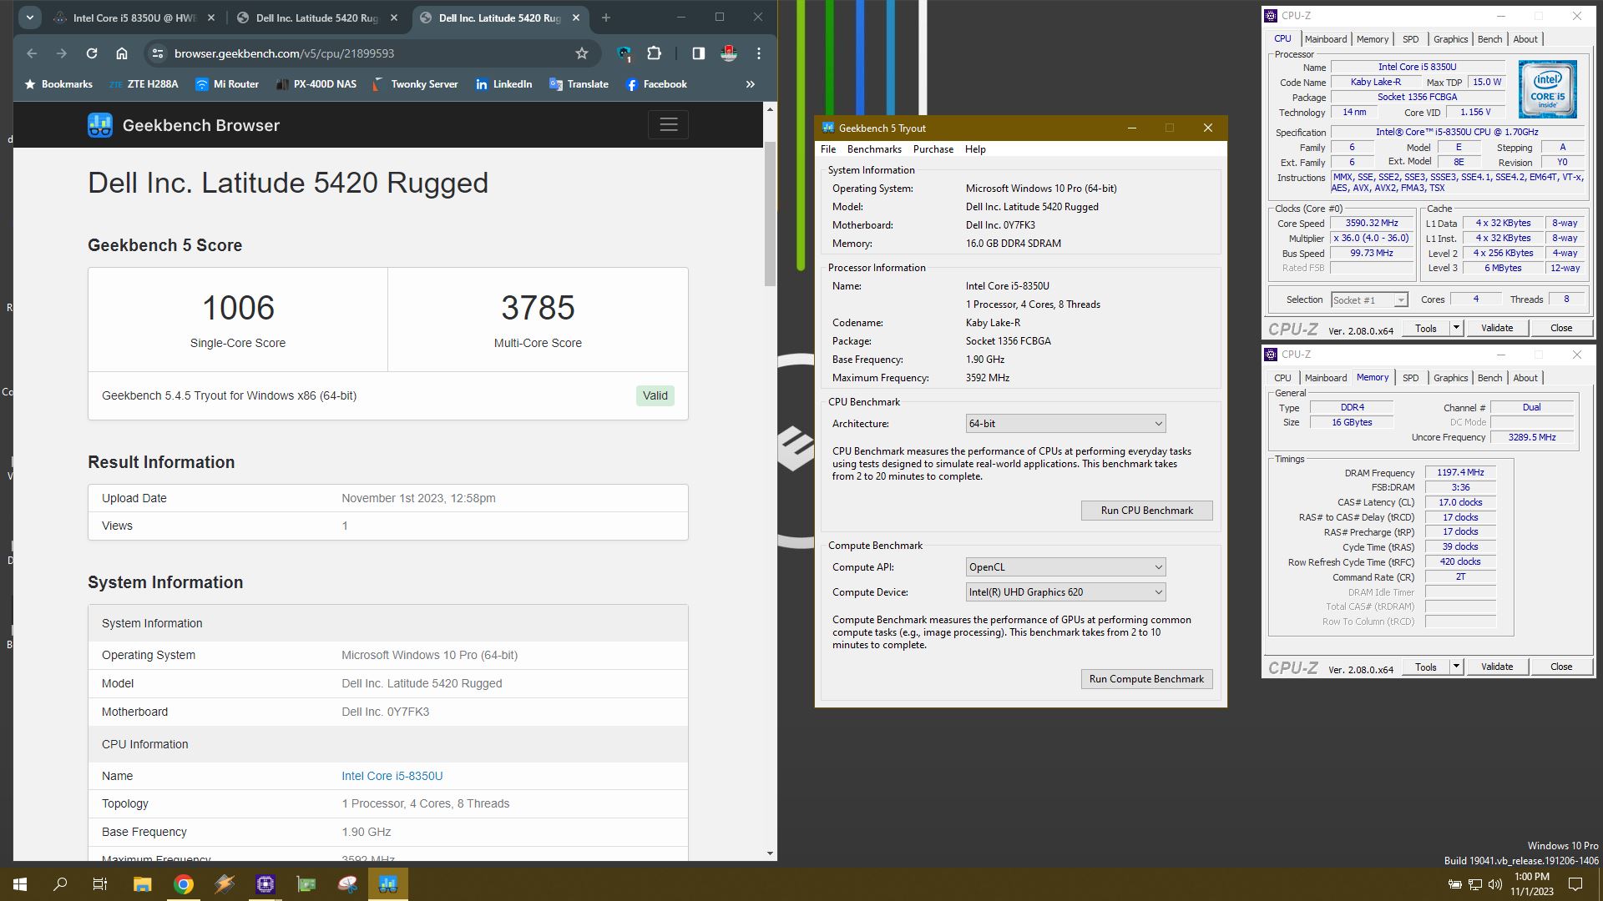The height and width of the screenshot is (901, 1603).
Task: Open Snipping Tool on taskbar
Action: point(347,884)
